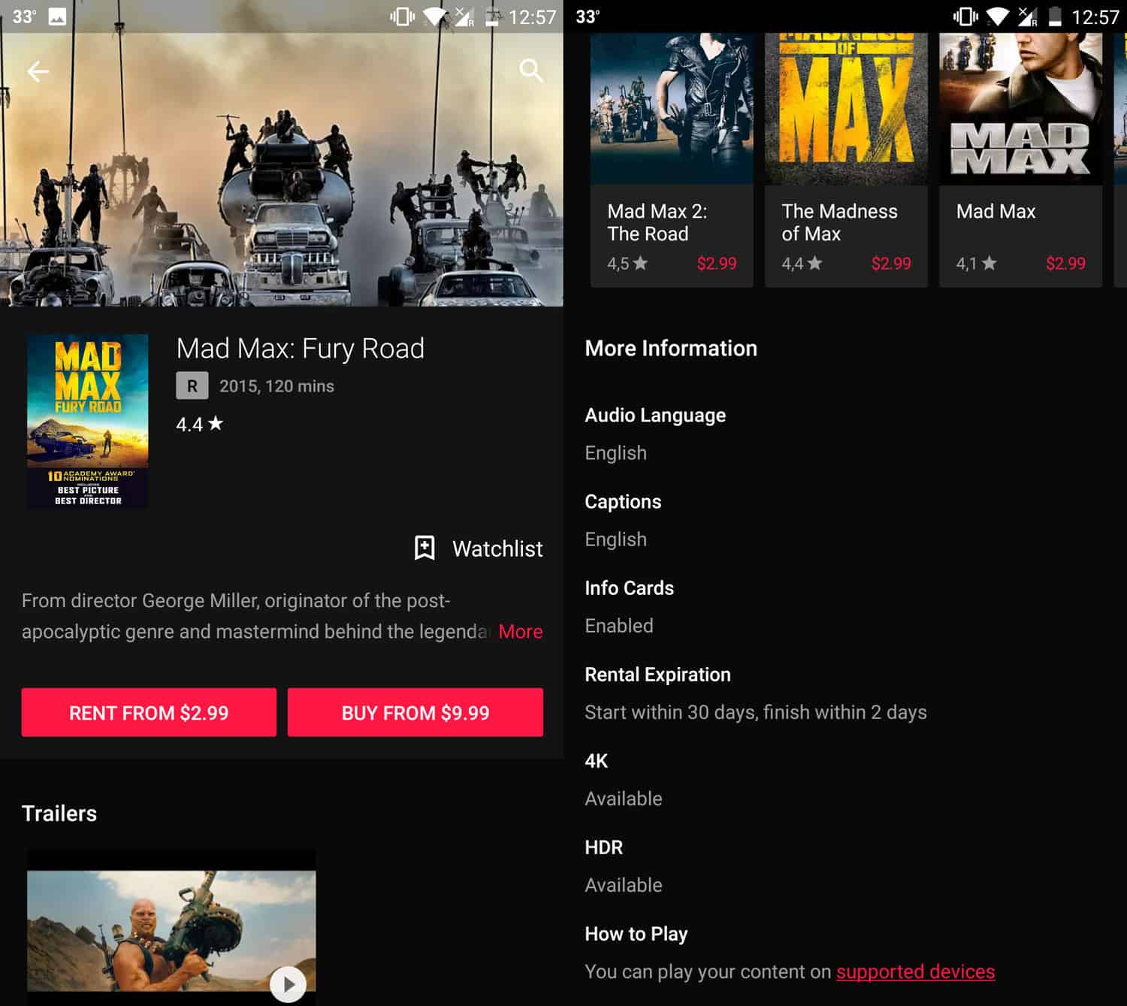Open the Mad Max 2: The Road poster
Screen dimensions: 1127x1006
[x=672, y=109]
